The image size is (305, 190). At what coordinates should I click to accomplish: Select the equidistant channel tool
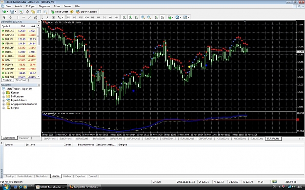[36, 17]
